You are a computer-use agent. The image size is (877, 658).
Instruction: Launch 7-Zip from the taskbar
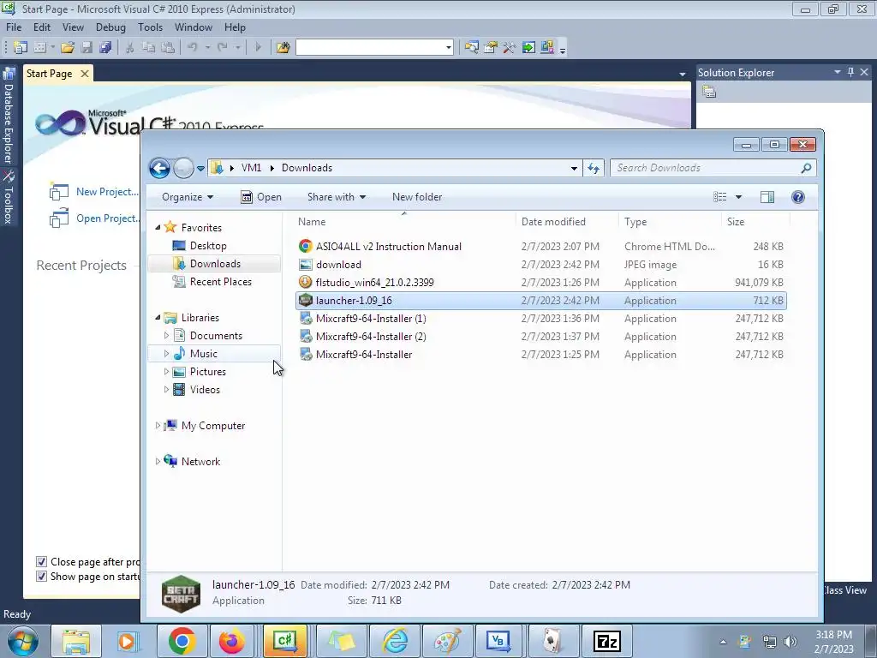(x=607, y=641)
